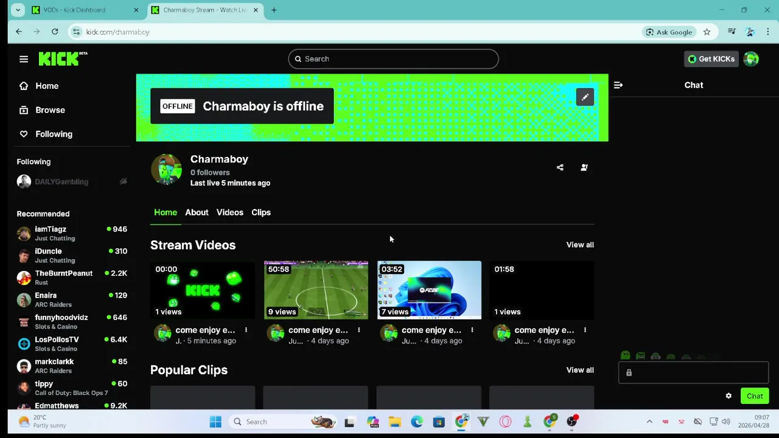This screenshot has height=438, width=779.
Task: Click Ask Google button
Action: point(669,32)
